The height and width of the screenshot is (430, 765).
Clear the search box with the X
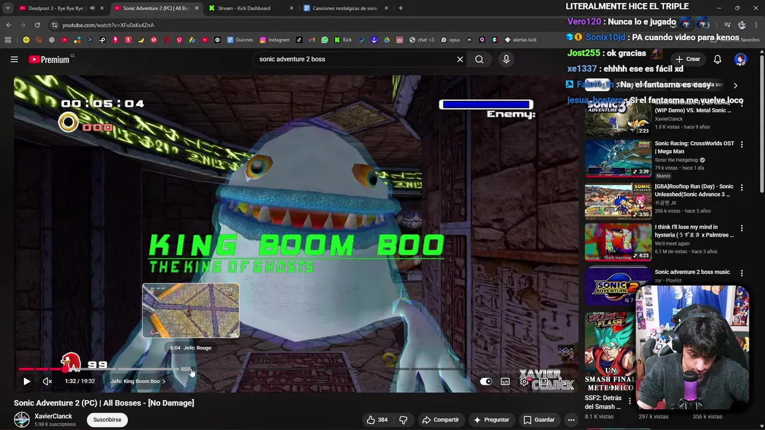tap(460, 59)
